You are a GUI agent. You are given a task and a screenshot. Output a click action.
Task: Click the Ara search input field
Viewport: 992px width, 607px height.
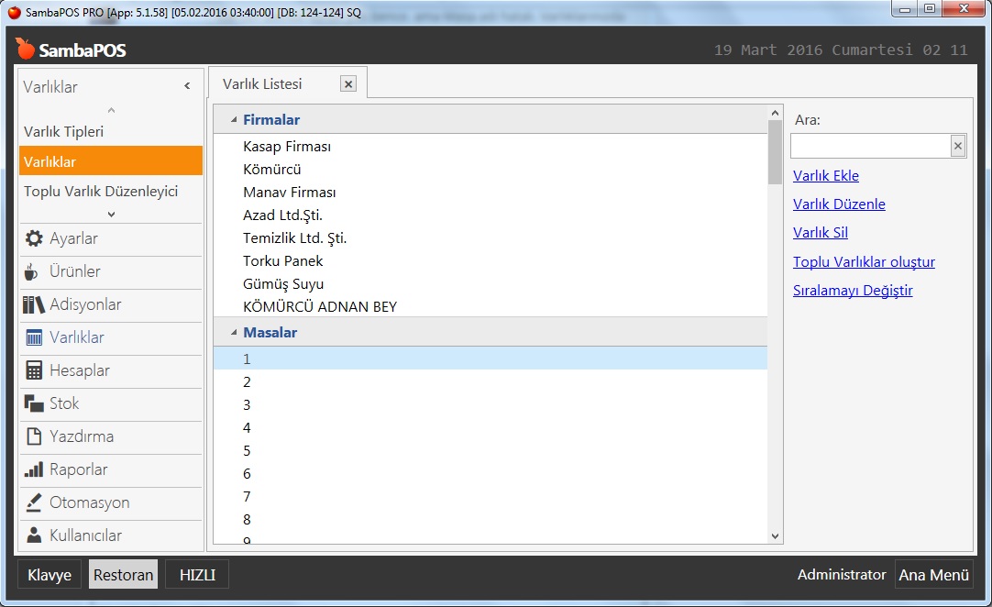(869, 146)
